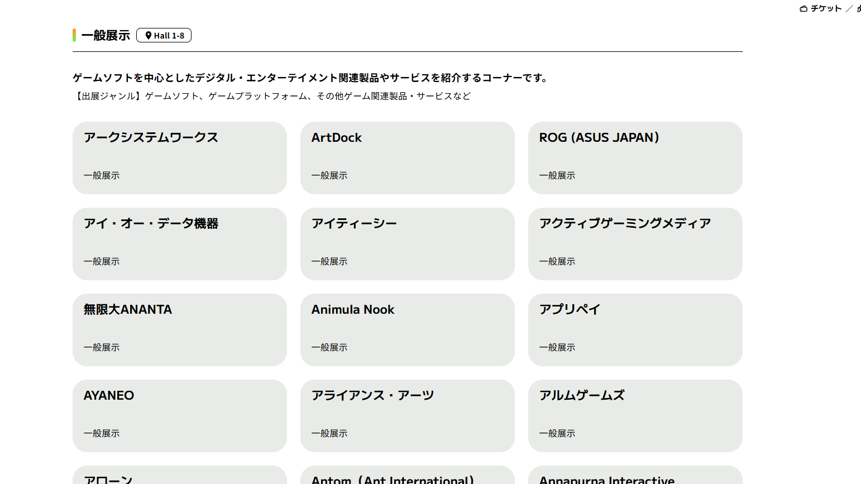Open the アローン exhibitor card
861x484 pixels.
coord(179,475)
